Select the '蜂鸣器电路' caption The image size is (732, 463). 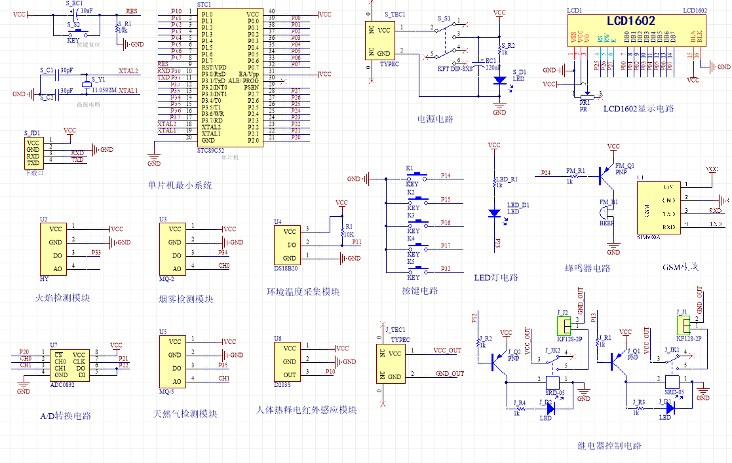[587, 269]
